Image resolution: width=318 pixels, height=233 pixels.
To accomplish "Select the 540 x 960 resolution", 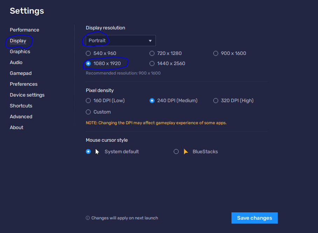I will pyautogui.click(x=88, y=54).
